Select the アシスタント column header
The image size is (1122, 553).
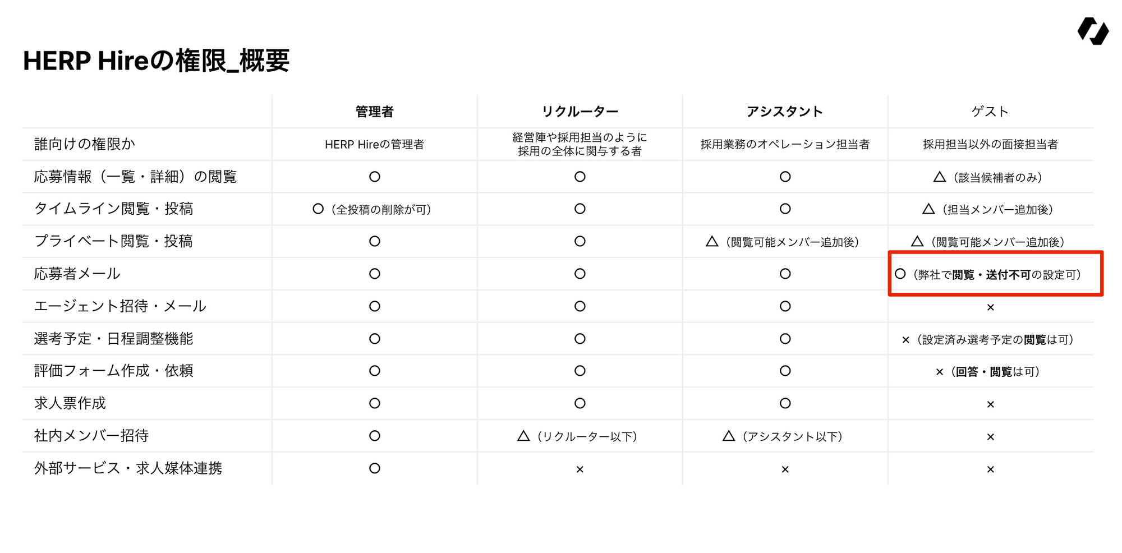(x=784, y=112)
